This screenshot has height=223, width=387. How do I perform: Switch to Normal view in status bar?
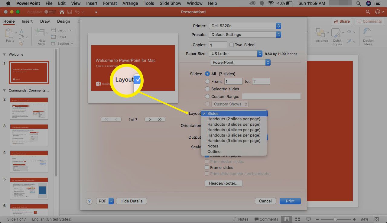(x=287, y=219)
